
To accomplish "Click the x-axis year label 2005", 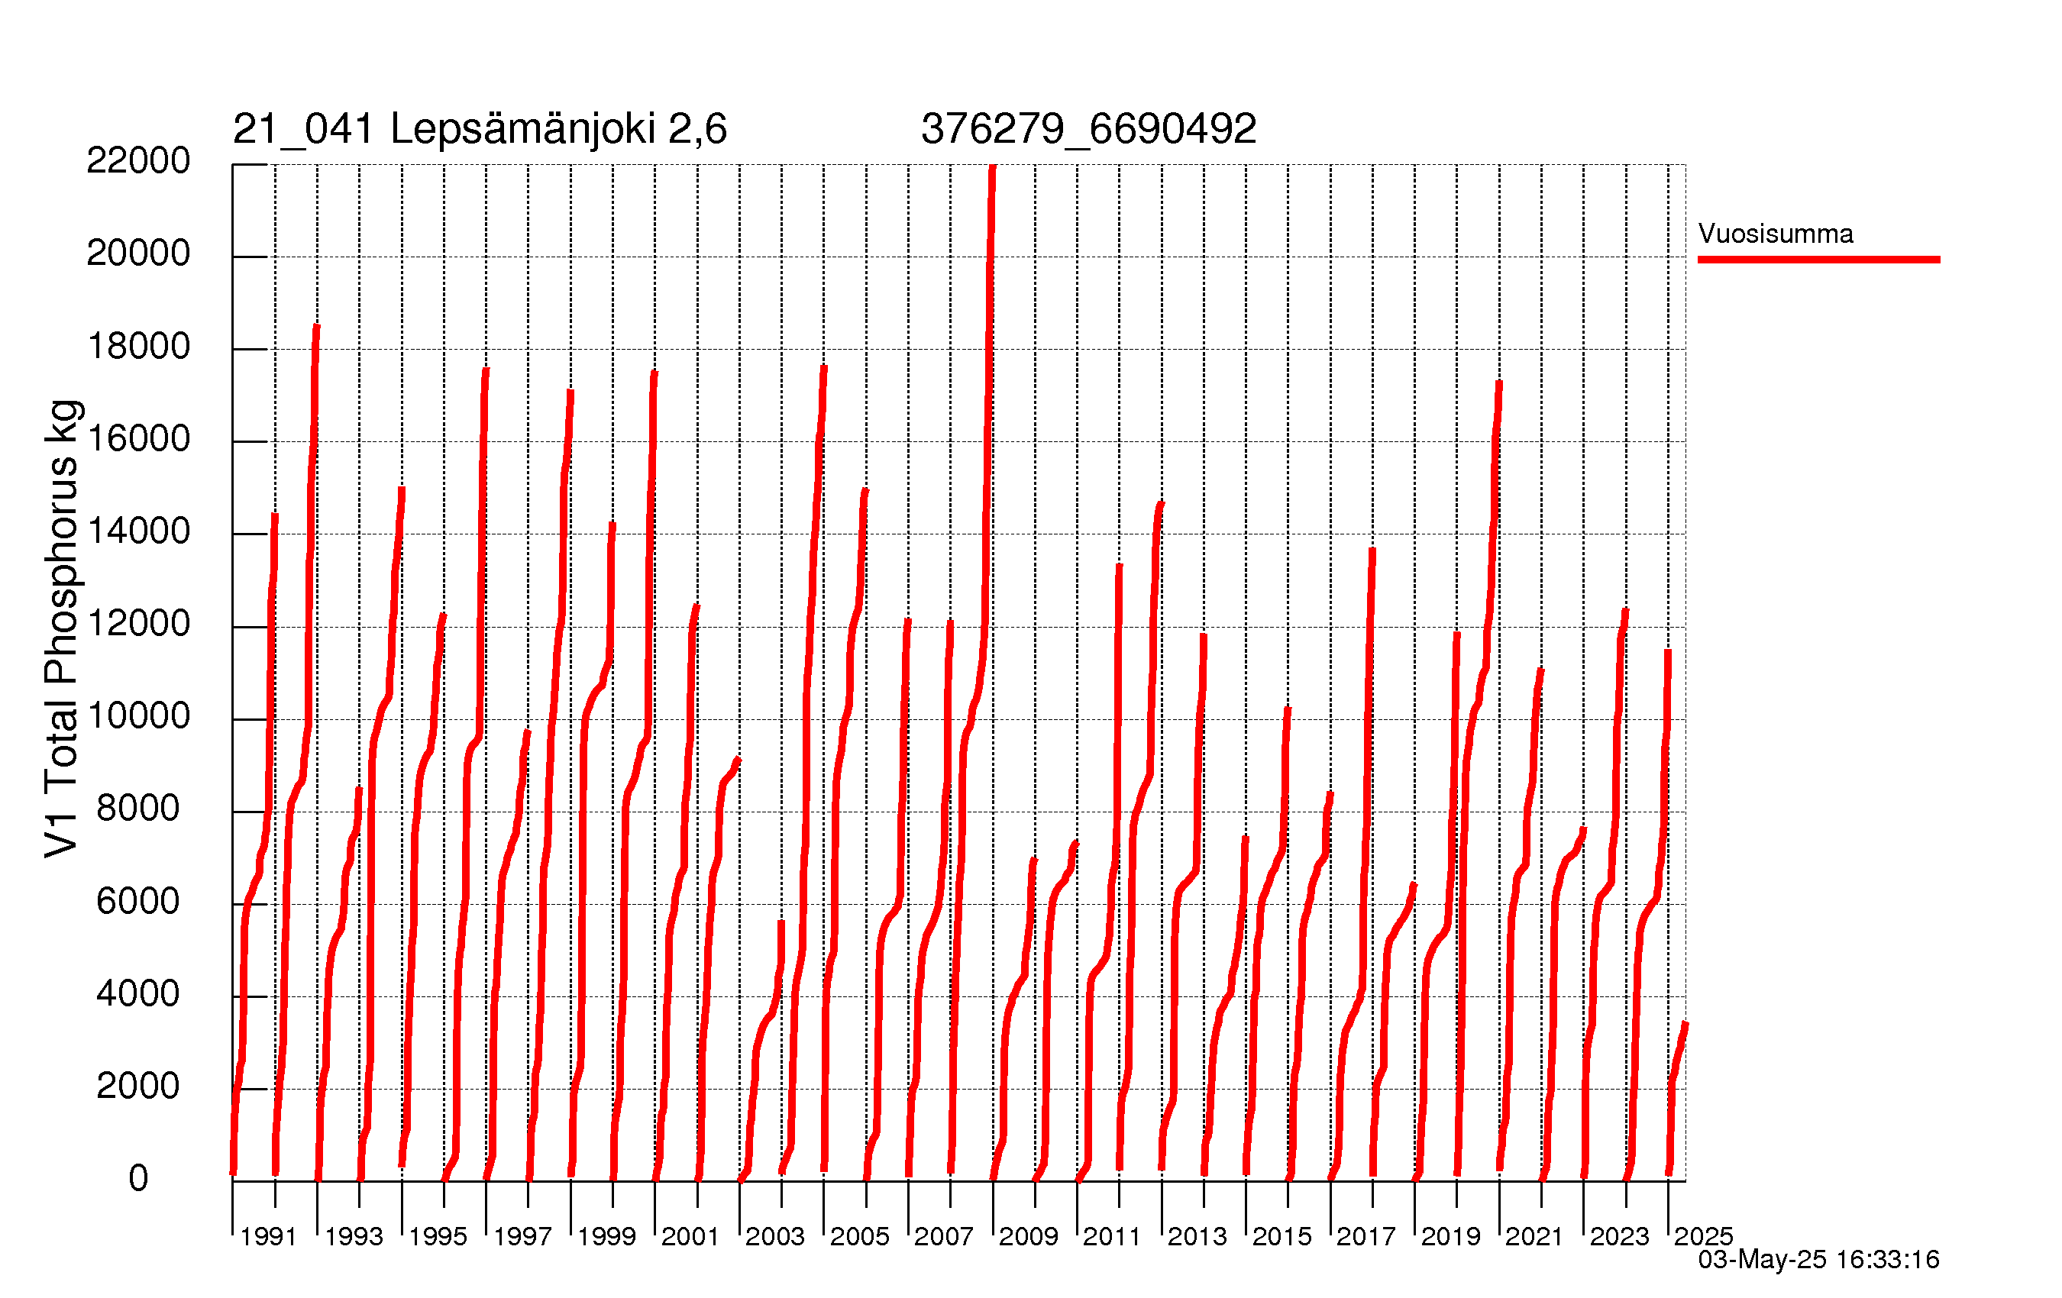I will coord(860,1236).
